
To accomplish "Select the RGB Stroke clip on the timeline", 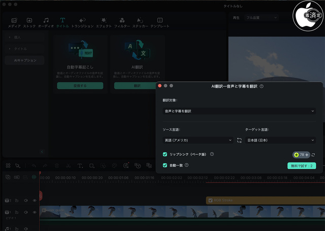I will [x=265, y=201].
